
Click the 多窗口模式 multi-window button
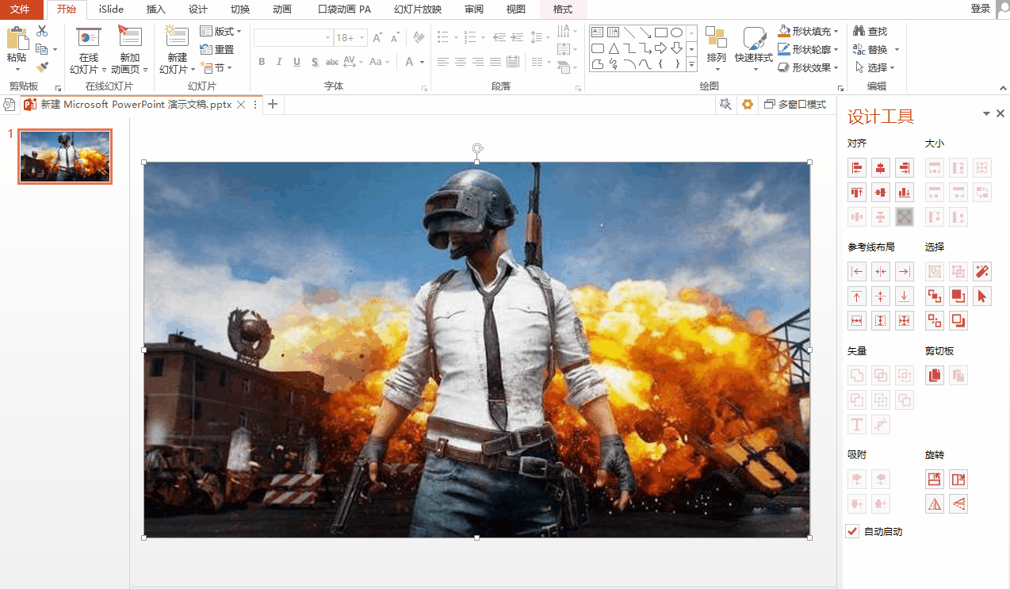point(795,104)
